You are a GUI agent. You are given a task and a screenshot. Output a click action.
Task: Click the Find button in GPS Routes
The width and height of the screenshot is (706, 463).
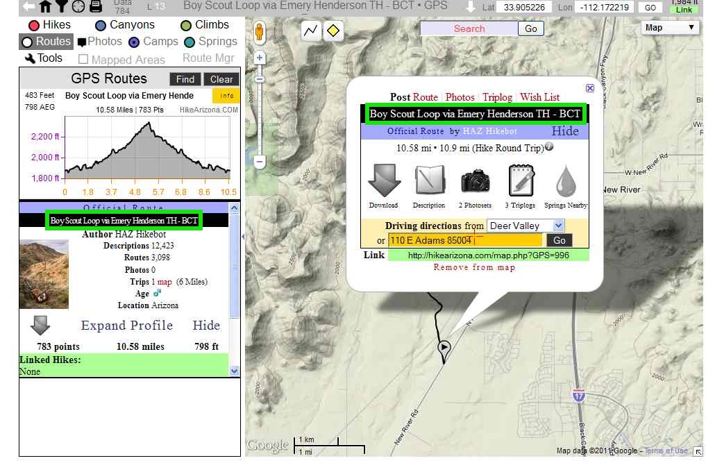[185, 79]
